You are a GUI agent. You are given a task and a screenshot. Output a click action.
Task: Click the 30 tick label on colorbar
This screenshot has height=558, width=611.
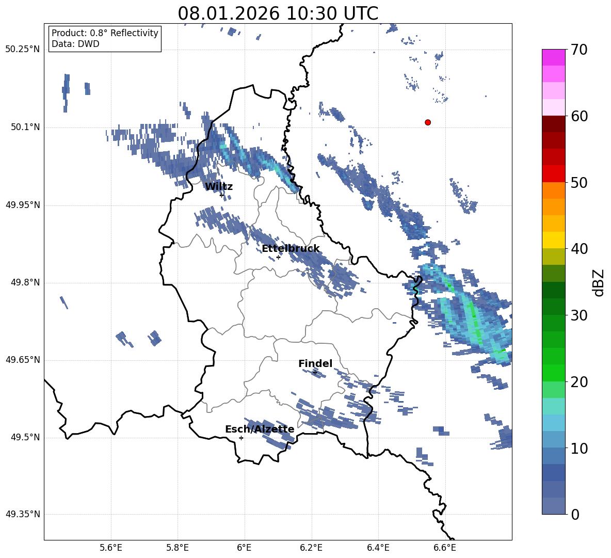tap(578, 315)
